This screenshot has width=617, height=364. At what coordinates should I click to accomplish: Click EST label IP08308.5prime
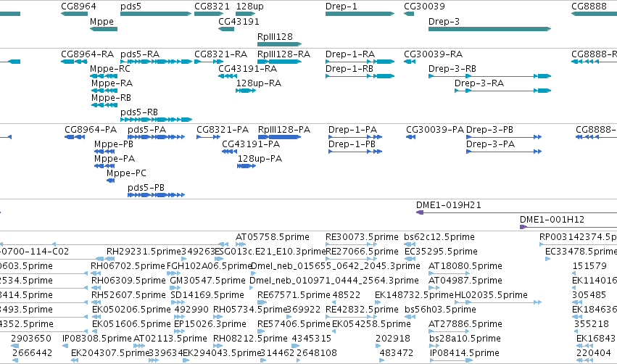[x=97, y=339]
